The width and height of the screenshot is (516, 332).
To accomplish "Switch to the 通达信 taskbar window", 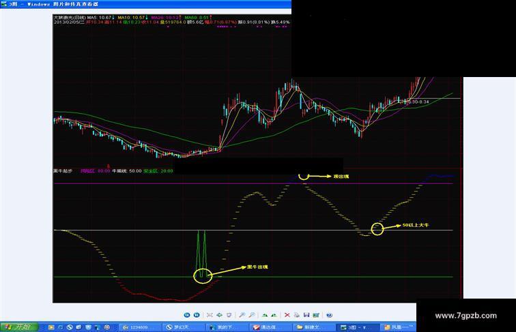I will tap(270, 327).
